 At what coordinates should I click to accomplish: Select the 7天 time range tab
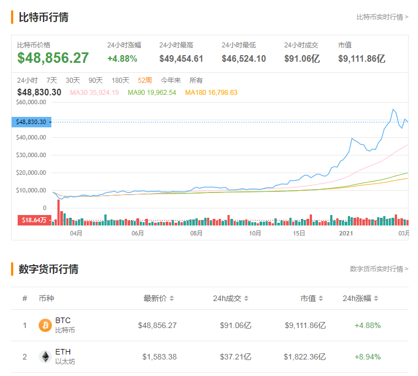pos(52,80)
